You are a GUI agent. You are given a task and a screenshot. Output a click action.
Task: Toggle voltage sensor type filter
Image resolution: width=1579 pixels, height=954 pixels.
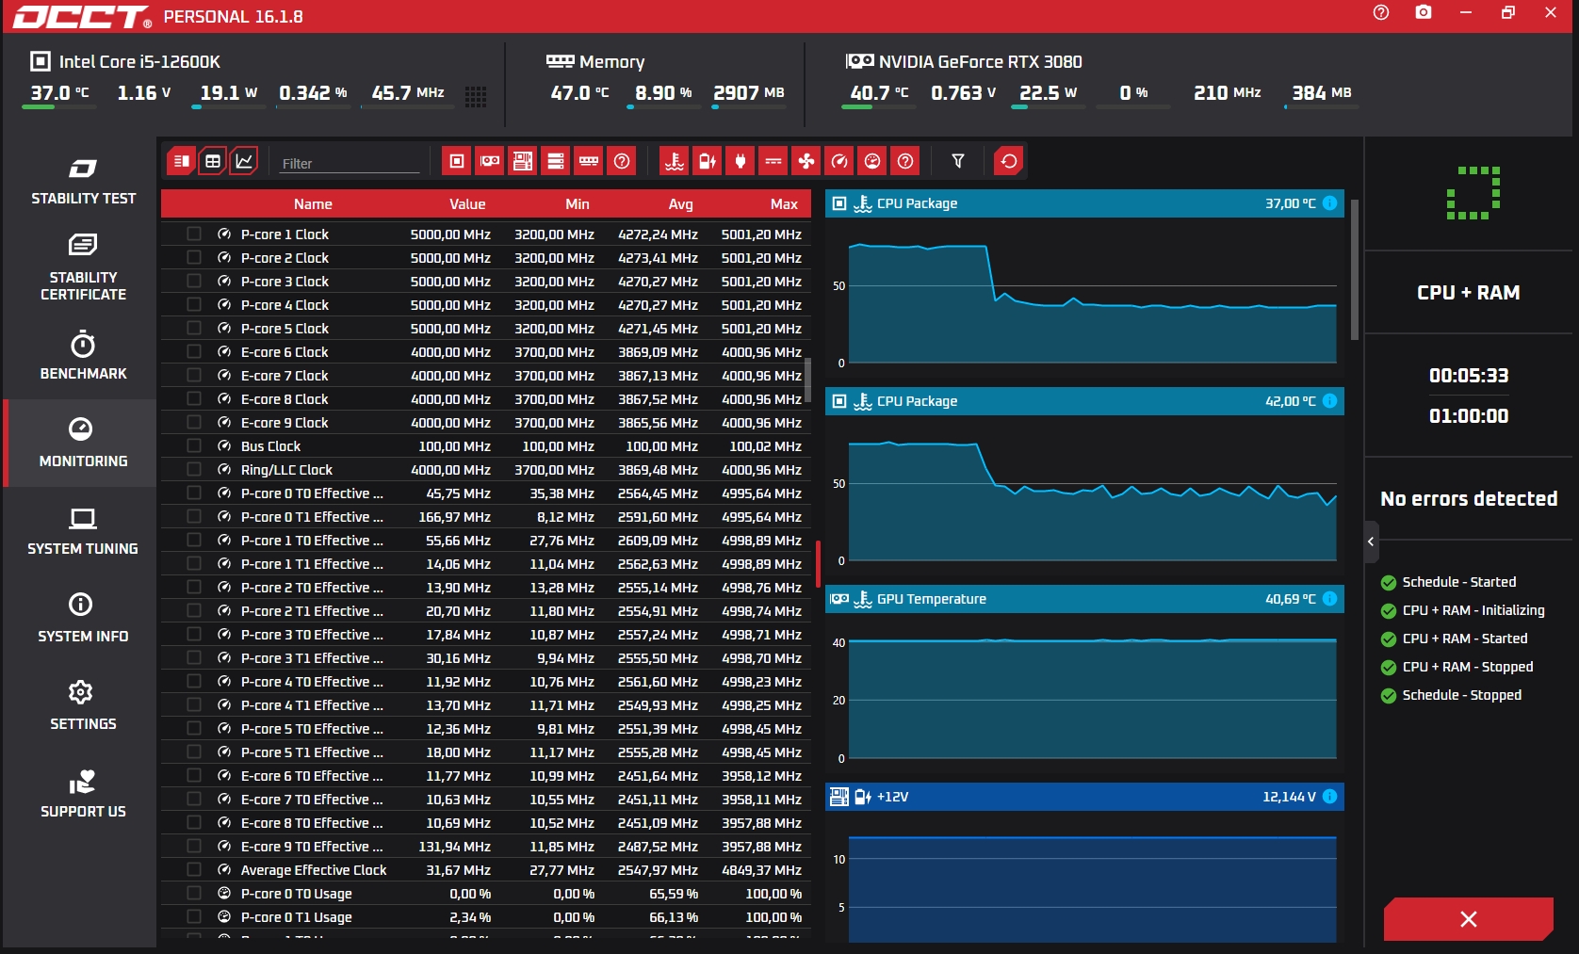tap(708, 161)
